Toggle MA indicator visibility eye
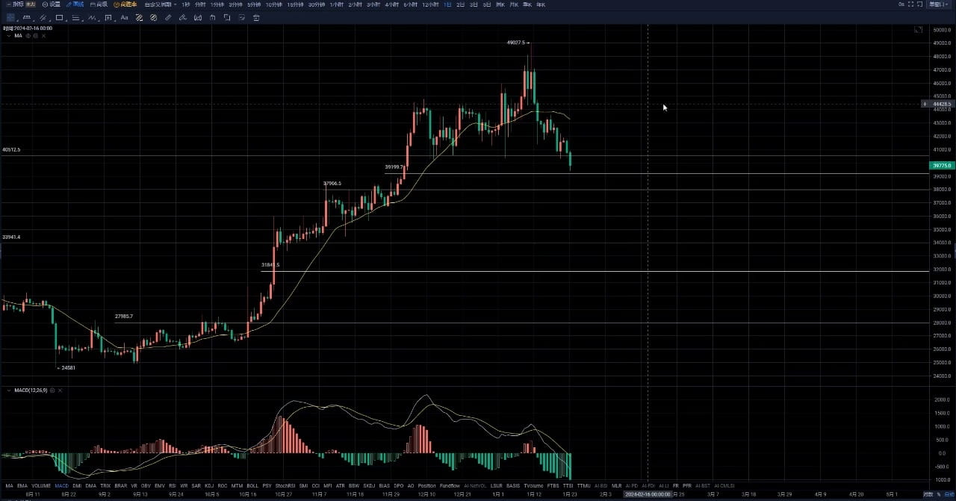 coord(28,35)
